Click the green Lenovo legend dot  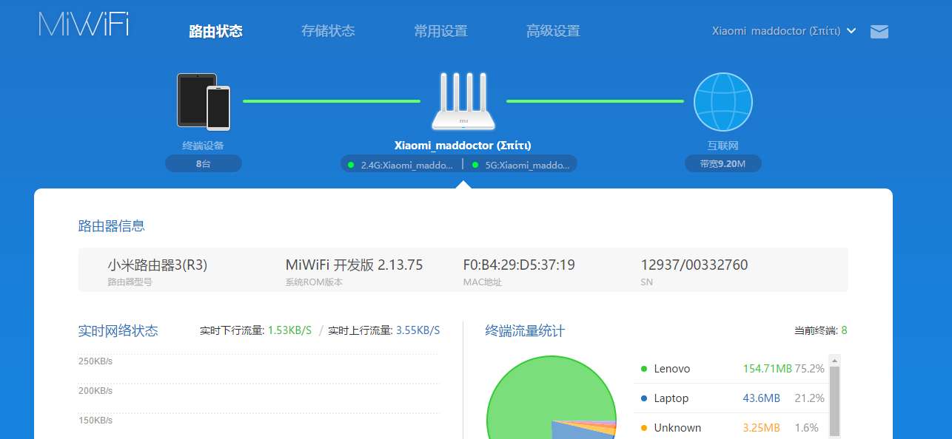(x=644, y=369)
